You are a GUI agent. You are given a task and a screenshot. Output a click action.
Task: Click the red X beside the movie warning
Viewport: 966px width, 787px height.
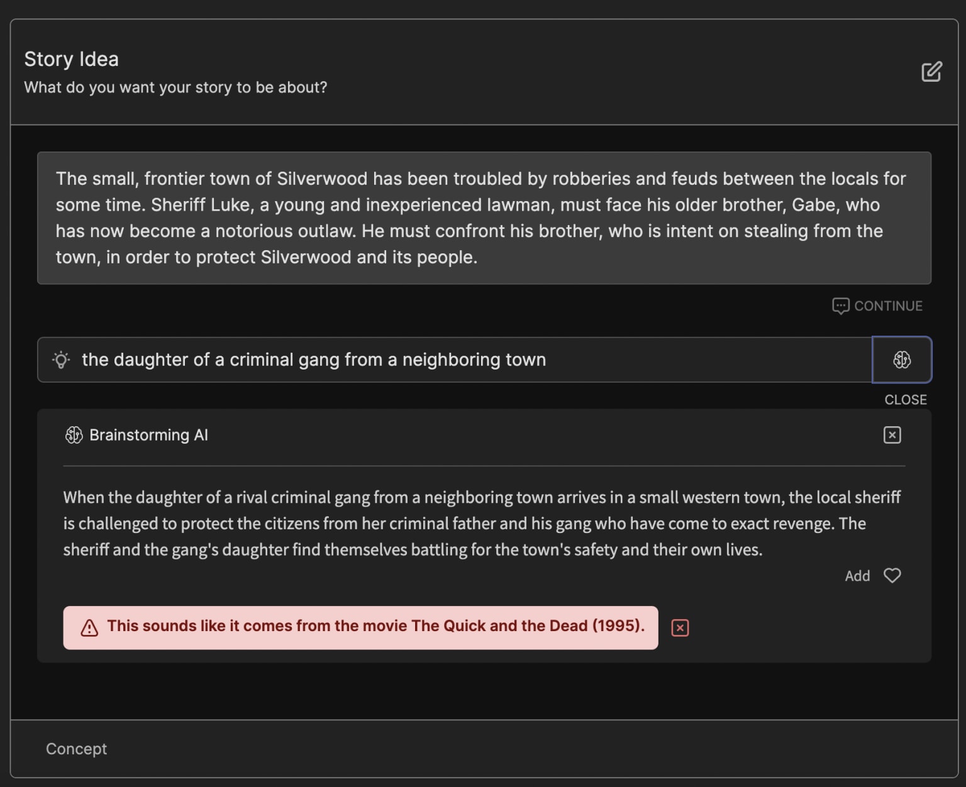[680, 628]
